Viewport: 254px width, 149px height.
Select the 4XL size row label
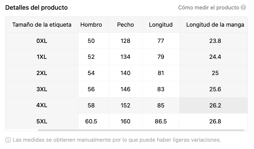[x=42, y=105]
